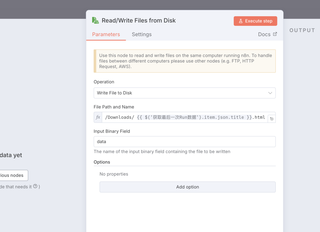Viewport: 320px width, 232px height.
Task: Click the File Path expression showing /Downloads path
Action: [x=184, y=117]
